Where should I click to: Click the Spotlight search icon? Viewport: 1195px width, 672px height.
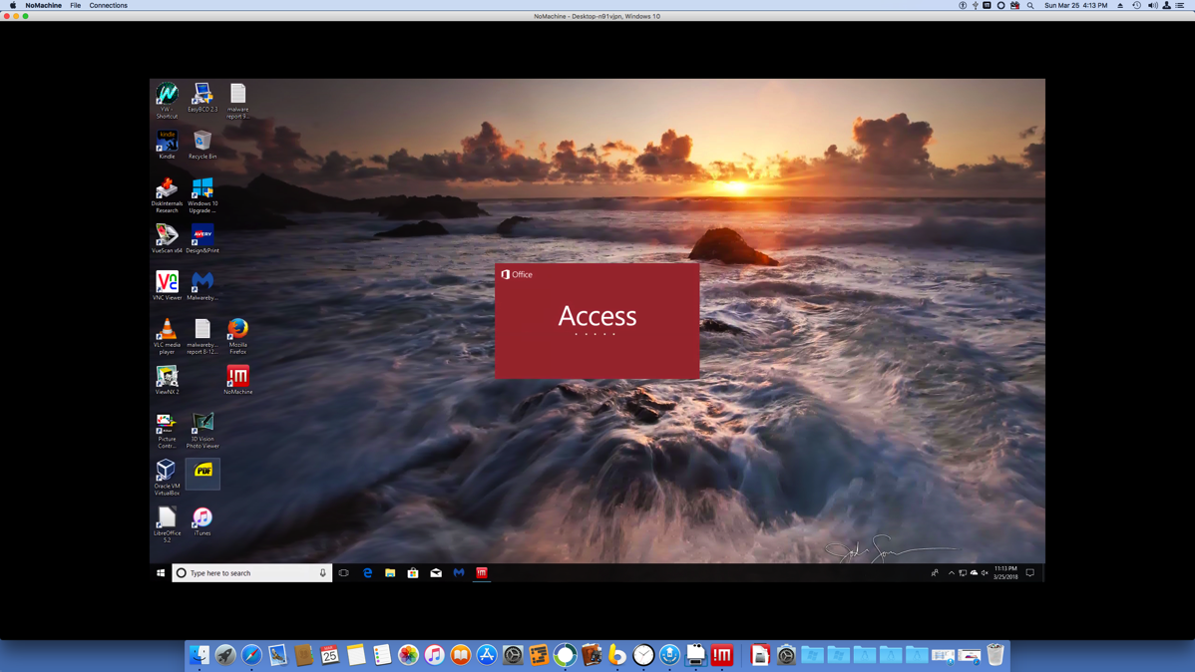click(1030, 5)
